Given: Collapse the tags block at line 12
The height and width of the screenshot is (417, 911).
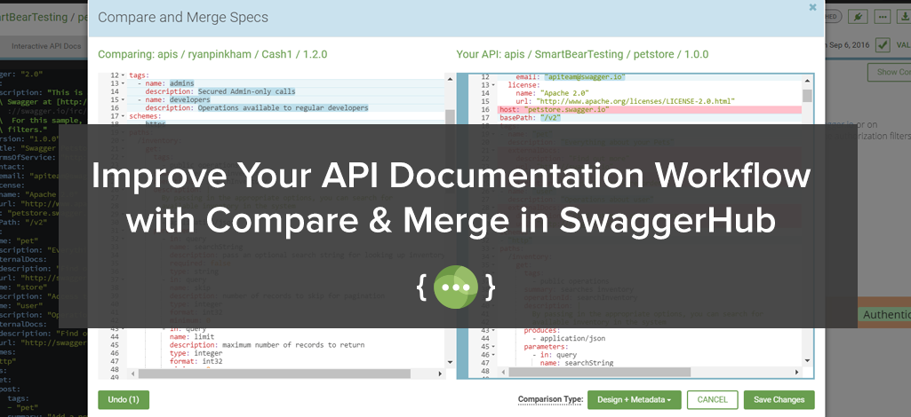Looking at the screenshot, I should click(x=124, y=75).
